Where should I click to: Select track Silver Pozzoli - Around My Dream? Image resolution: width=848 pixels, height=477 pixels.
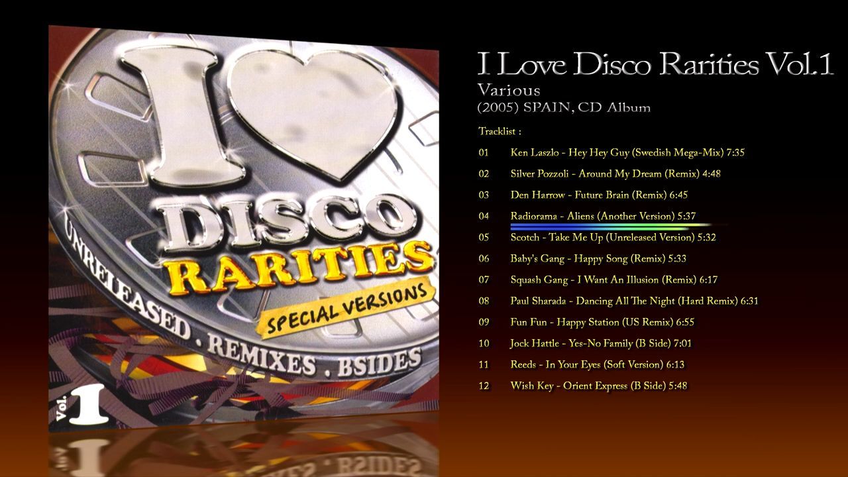pyautogui.click(x=615, y=174)
